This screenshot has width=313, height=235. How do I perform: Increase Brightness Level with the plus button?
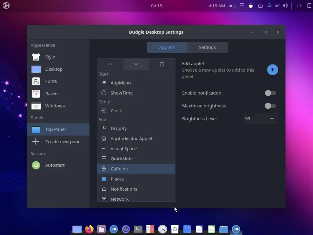pos(272,119)
